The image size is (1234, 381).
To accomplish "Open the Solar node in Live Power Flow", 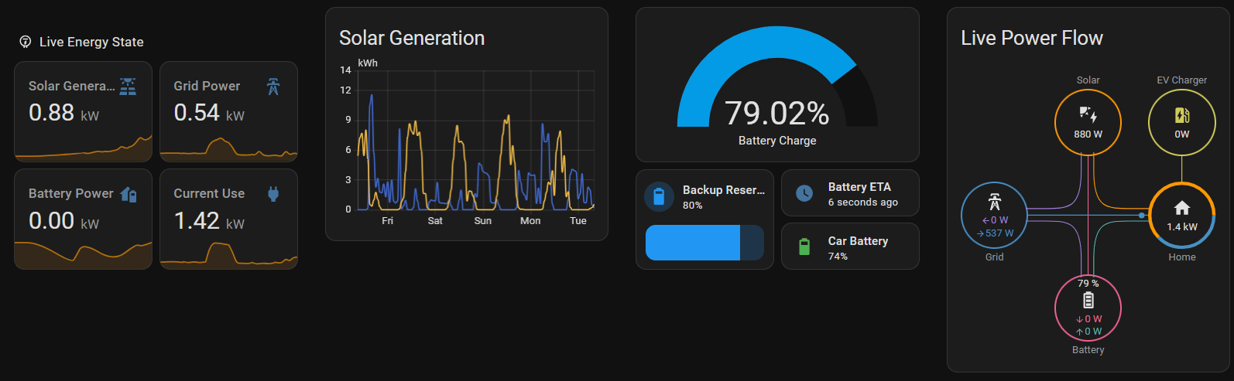I will click(1088, 122).
